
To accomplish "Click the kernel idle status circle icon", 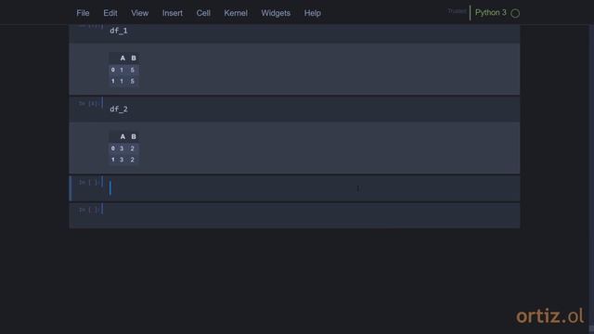I will point(515,13).
